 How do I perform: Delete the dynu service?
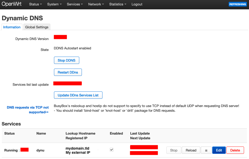pos(235,150)
